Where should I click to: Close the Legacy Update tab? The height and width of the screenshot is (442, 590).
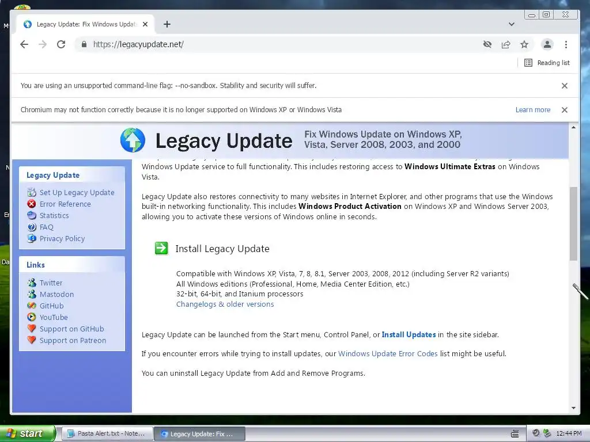tap(145, 24)
